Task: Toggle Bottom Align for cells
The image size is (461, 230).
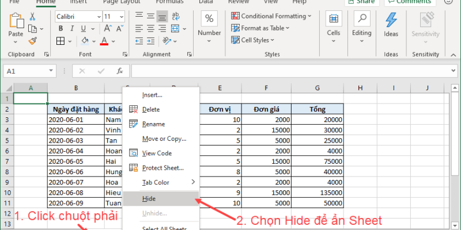Action: [162, 17]
